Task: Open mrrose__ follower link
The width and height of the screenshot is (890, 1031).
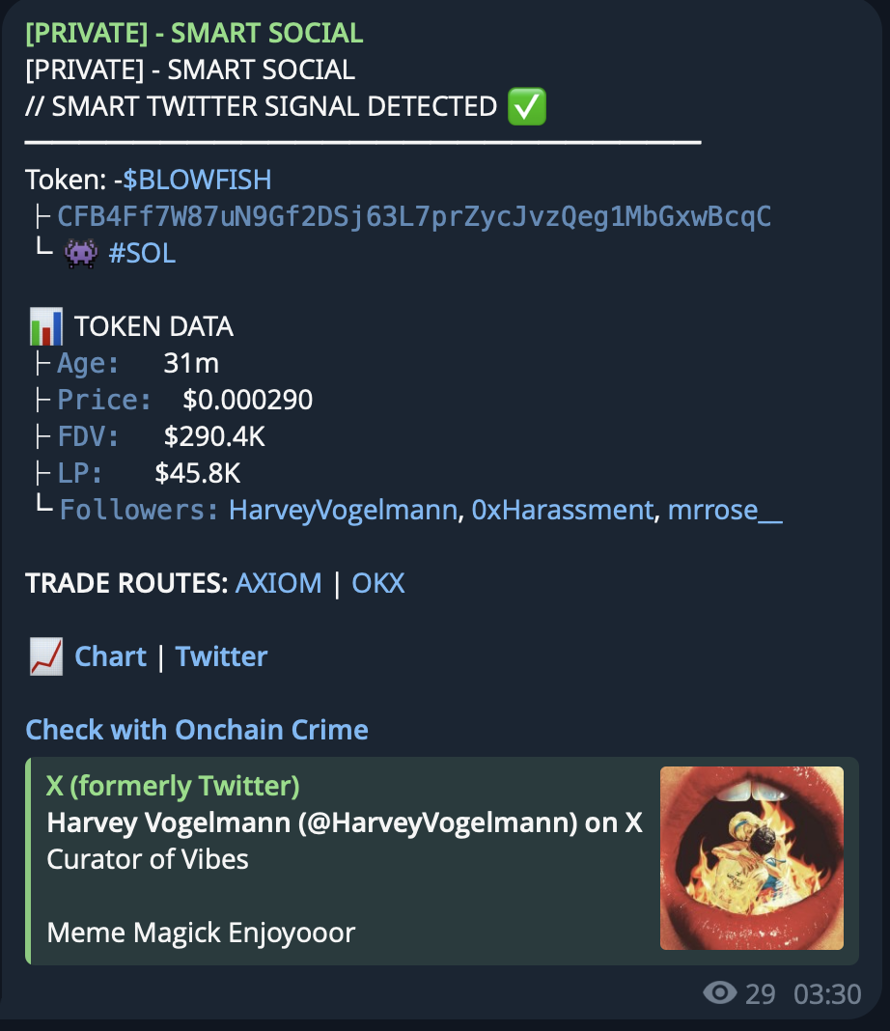Action: tap(725, 510)
